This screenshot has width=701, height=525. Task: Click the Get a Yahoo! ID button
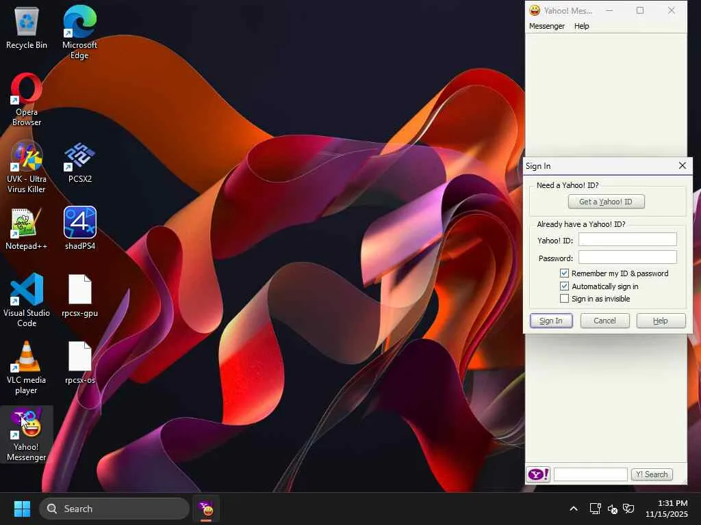coord(606,202)
